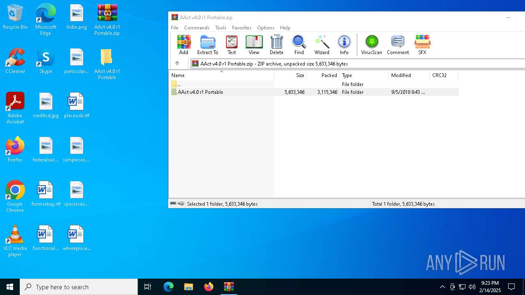Click the volume speaker tray icon
The height and width of the screenshot is (295, 525).
tap(472, 287)
